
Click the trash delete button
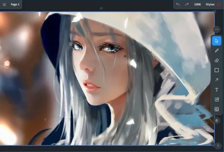[x=217, y=121]
